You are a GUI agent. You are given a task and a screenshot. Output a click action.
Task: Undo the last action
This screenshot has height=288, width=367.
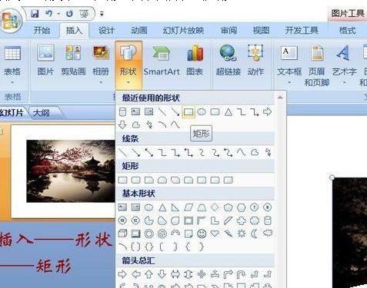point(48,14)
